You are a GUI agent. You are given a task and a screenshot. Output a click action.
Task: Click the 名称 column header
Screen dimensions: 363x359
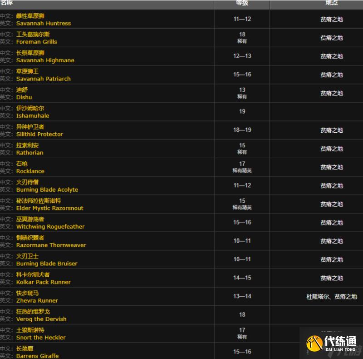6,3
